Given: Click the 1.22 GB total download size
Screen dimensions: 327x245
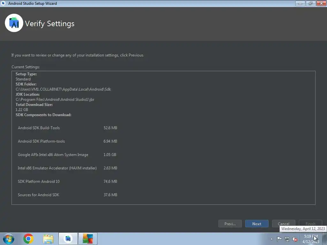Looking at the screenshot, I should (x=22, y=110).
